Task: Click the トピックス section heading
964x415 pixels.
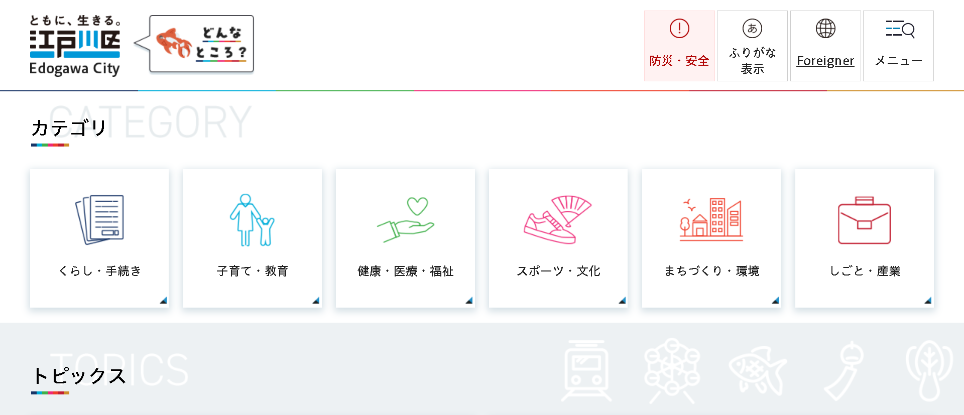Action: click(79, 375)
